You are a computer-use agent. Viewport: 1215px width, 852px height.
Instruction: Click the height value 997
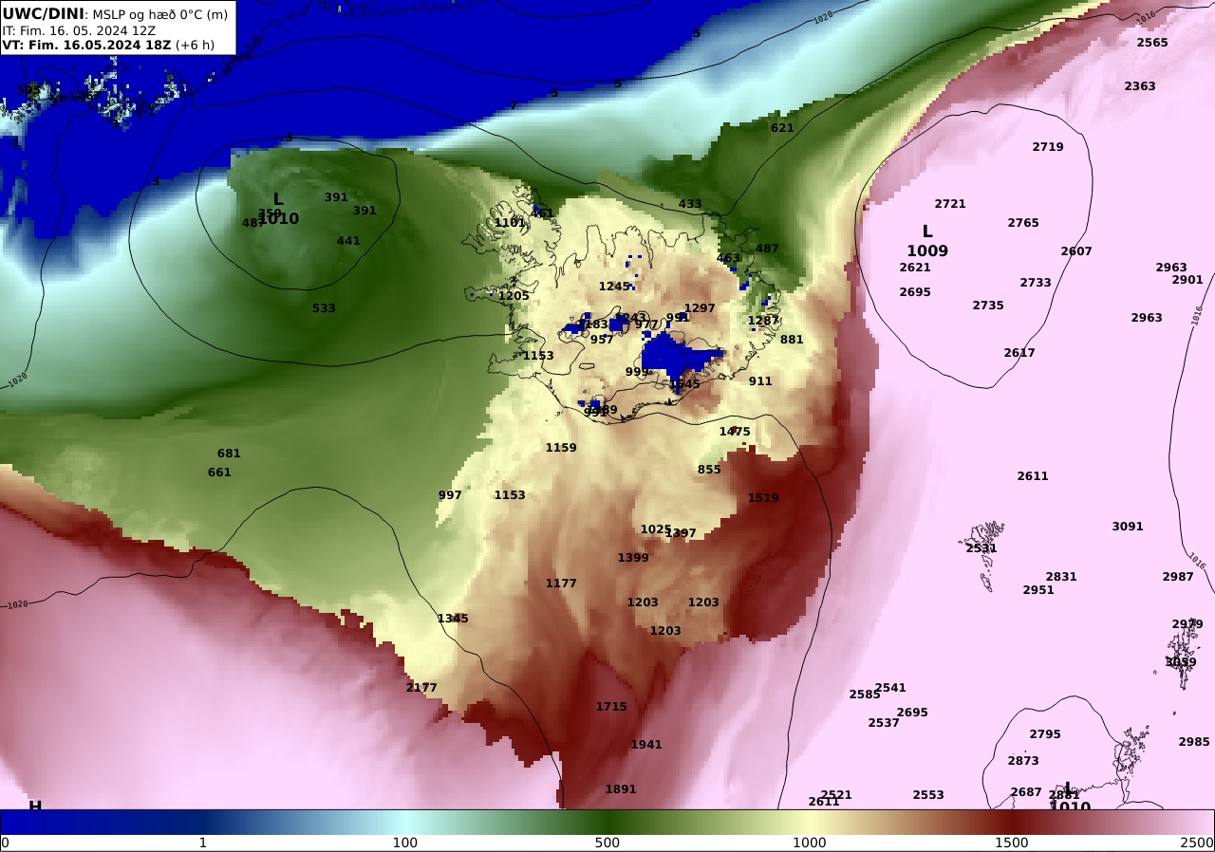pyautogui.click(x=450, y=495)
